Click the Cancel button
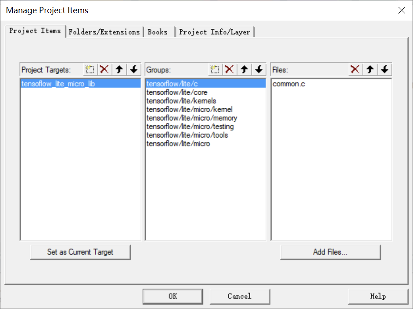The height and width of the screenshot is (309, 413). pos(240,296)
